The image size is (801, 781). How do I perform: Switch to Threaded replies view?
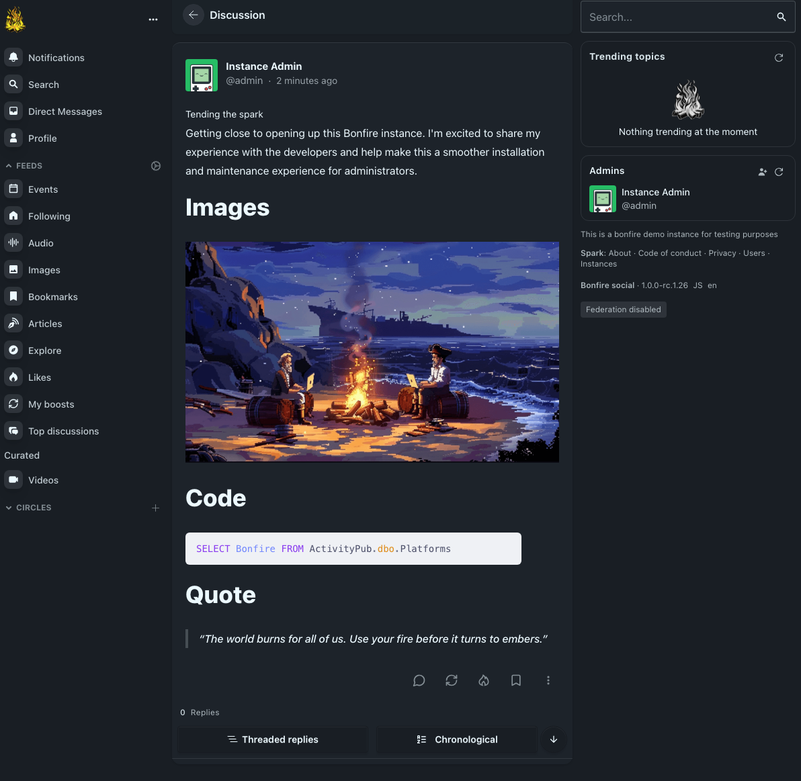[x=273, y=739]
